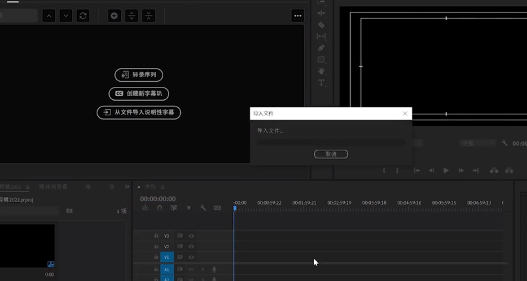The width and height of the screenshot is (527, 281).
Task: Close the 序列 timeline tab
Action: point(138,187)
